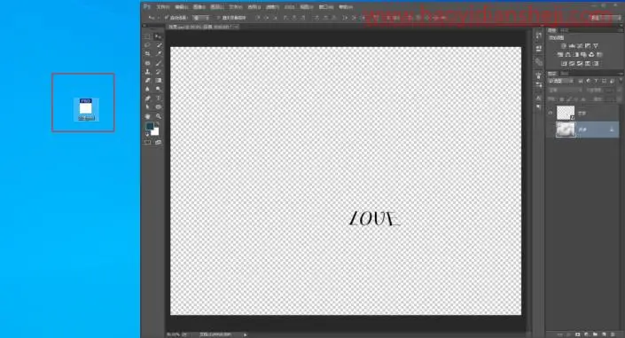
Task: Add a Hue/Saturation adjustment
Action: [560, 55]
